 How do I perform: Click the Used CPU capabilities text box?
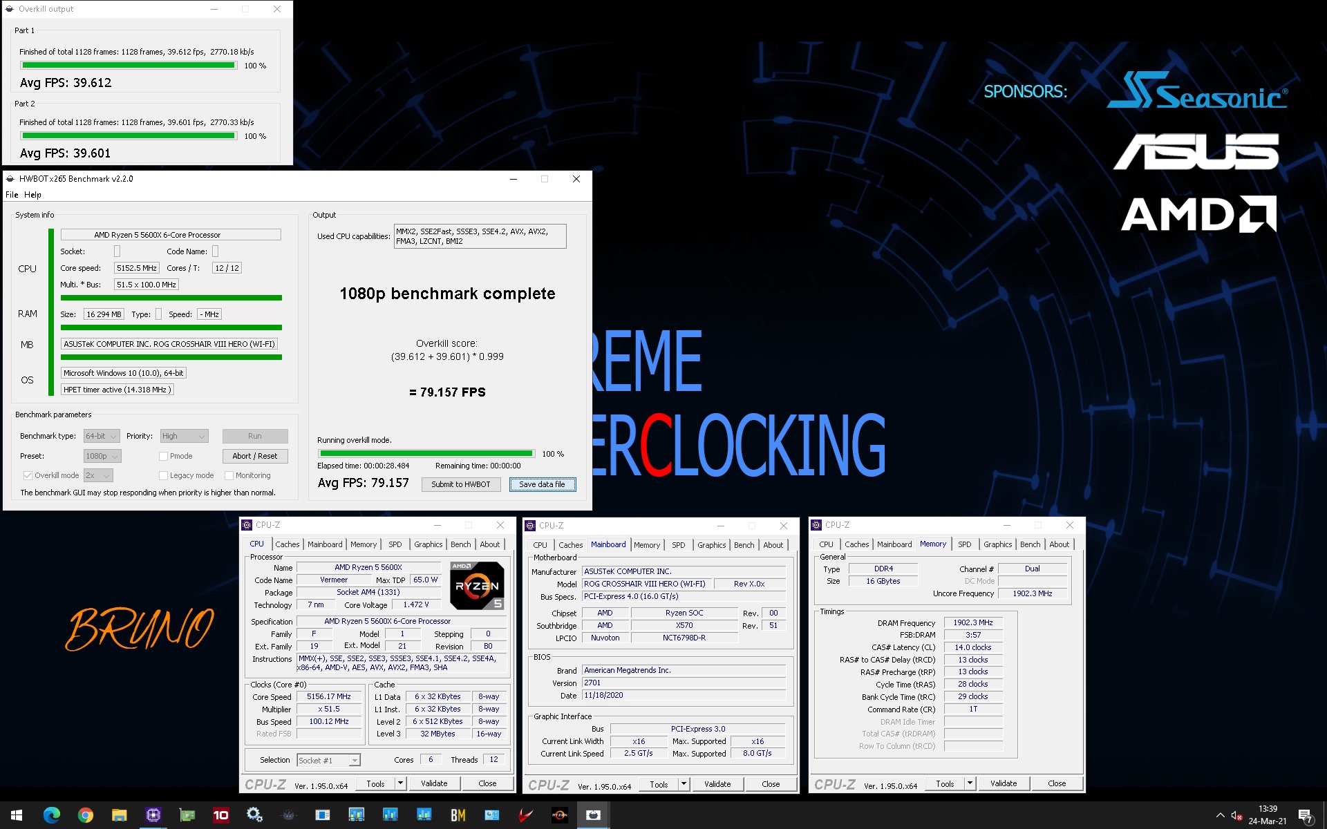click(x=480, y=236)
